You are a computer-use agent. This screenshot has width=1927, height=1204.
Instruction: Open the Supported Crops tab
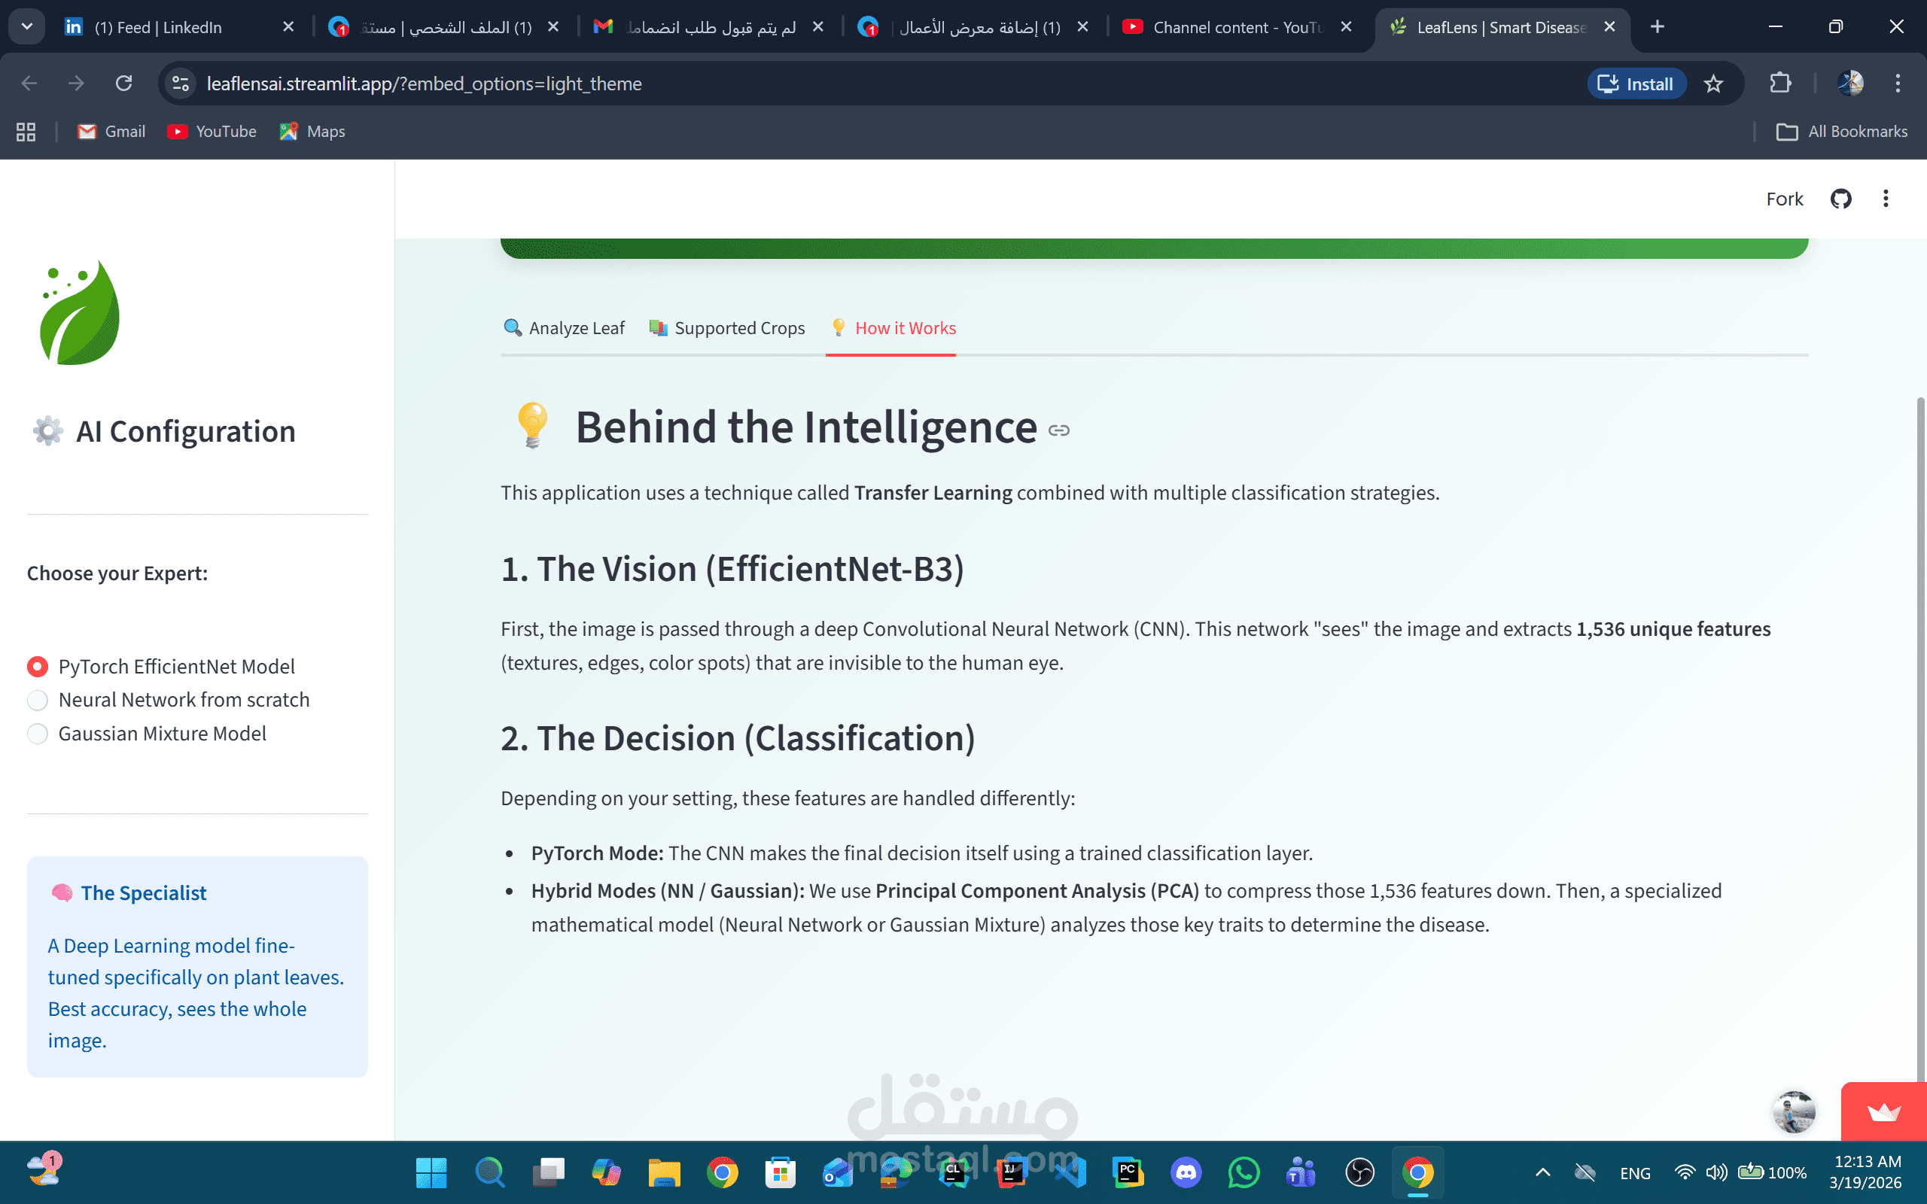pyautogui.click(x=727, y=328)
